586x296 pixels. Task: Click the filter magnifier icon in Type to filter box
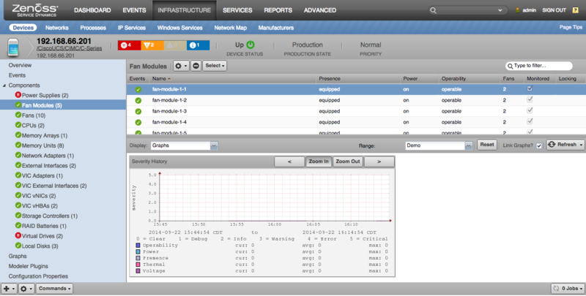(510, 66)
